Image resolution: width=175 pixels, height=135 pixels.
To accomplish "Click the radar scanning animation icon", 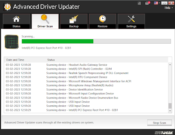I will [12, 42].
